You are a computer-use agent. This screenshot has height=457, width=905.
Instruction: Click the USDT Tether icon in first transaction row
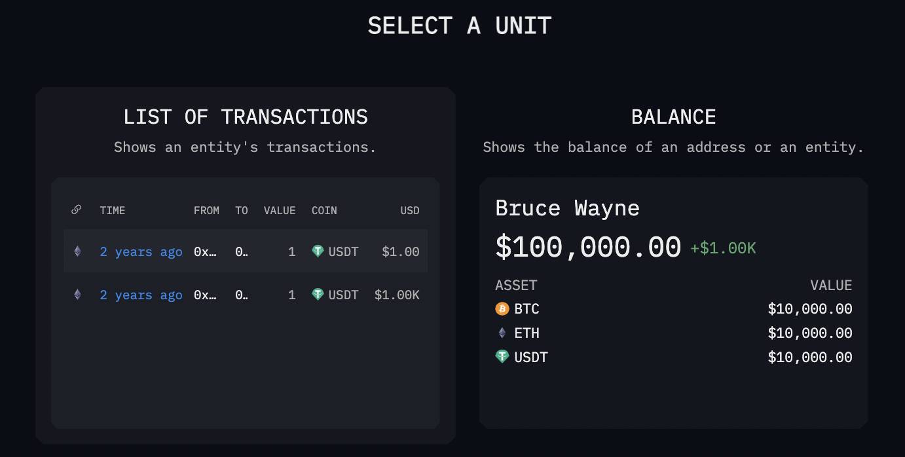click(318, 251)
